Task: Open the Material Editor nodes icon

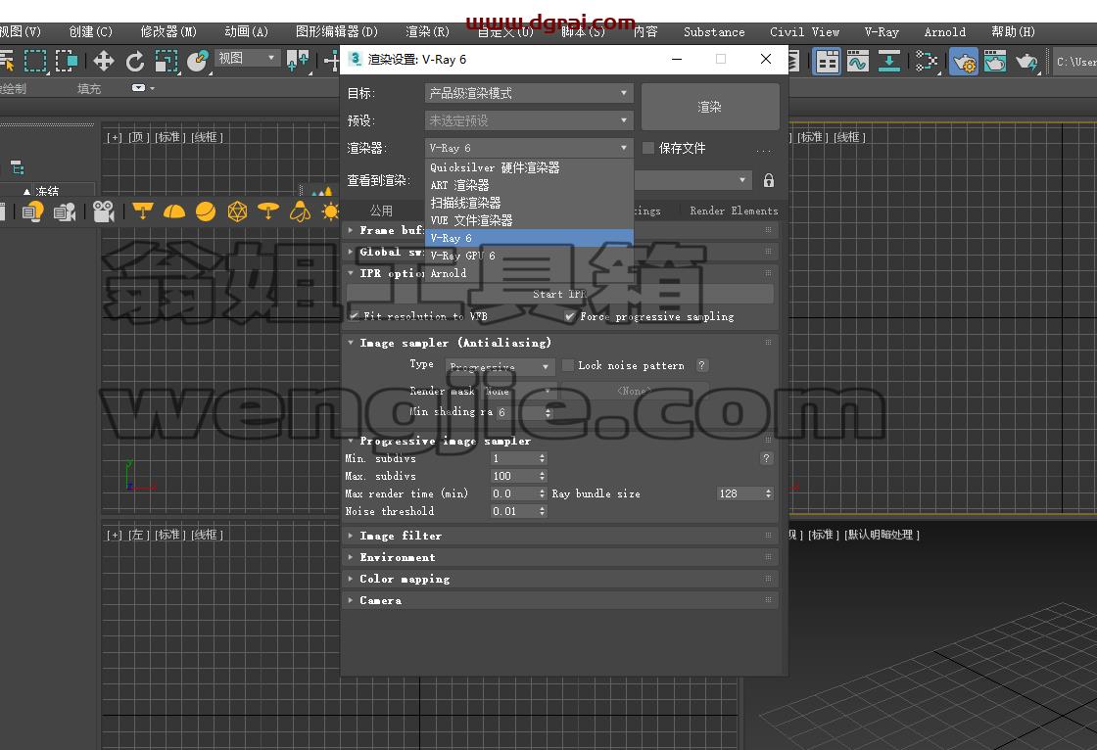Action: point(927,62)
